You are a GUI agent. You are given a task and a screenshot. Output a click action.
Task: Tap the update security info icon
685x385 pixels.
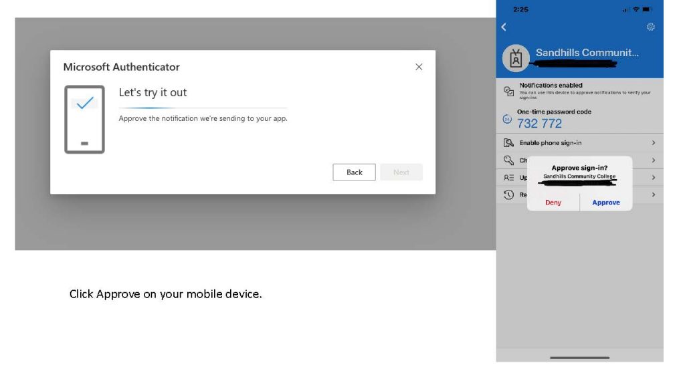(508, 178)
